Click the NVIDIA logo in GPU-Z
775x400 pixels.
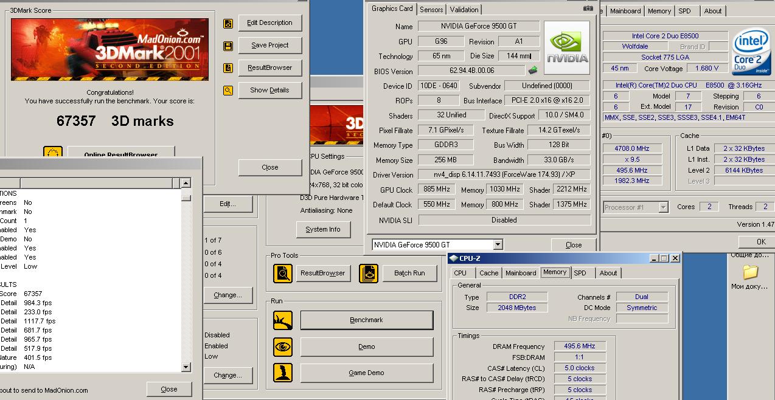point(566,48)
